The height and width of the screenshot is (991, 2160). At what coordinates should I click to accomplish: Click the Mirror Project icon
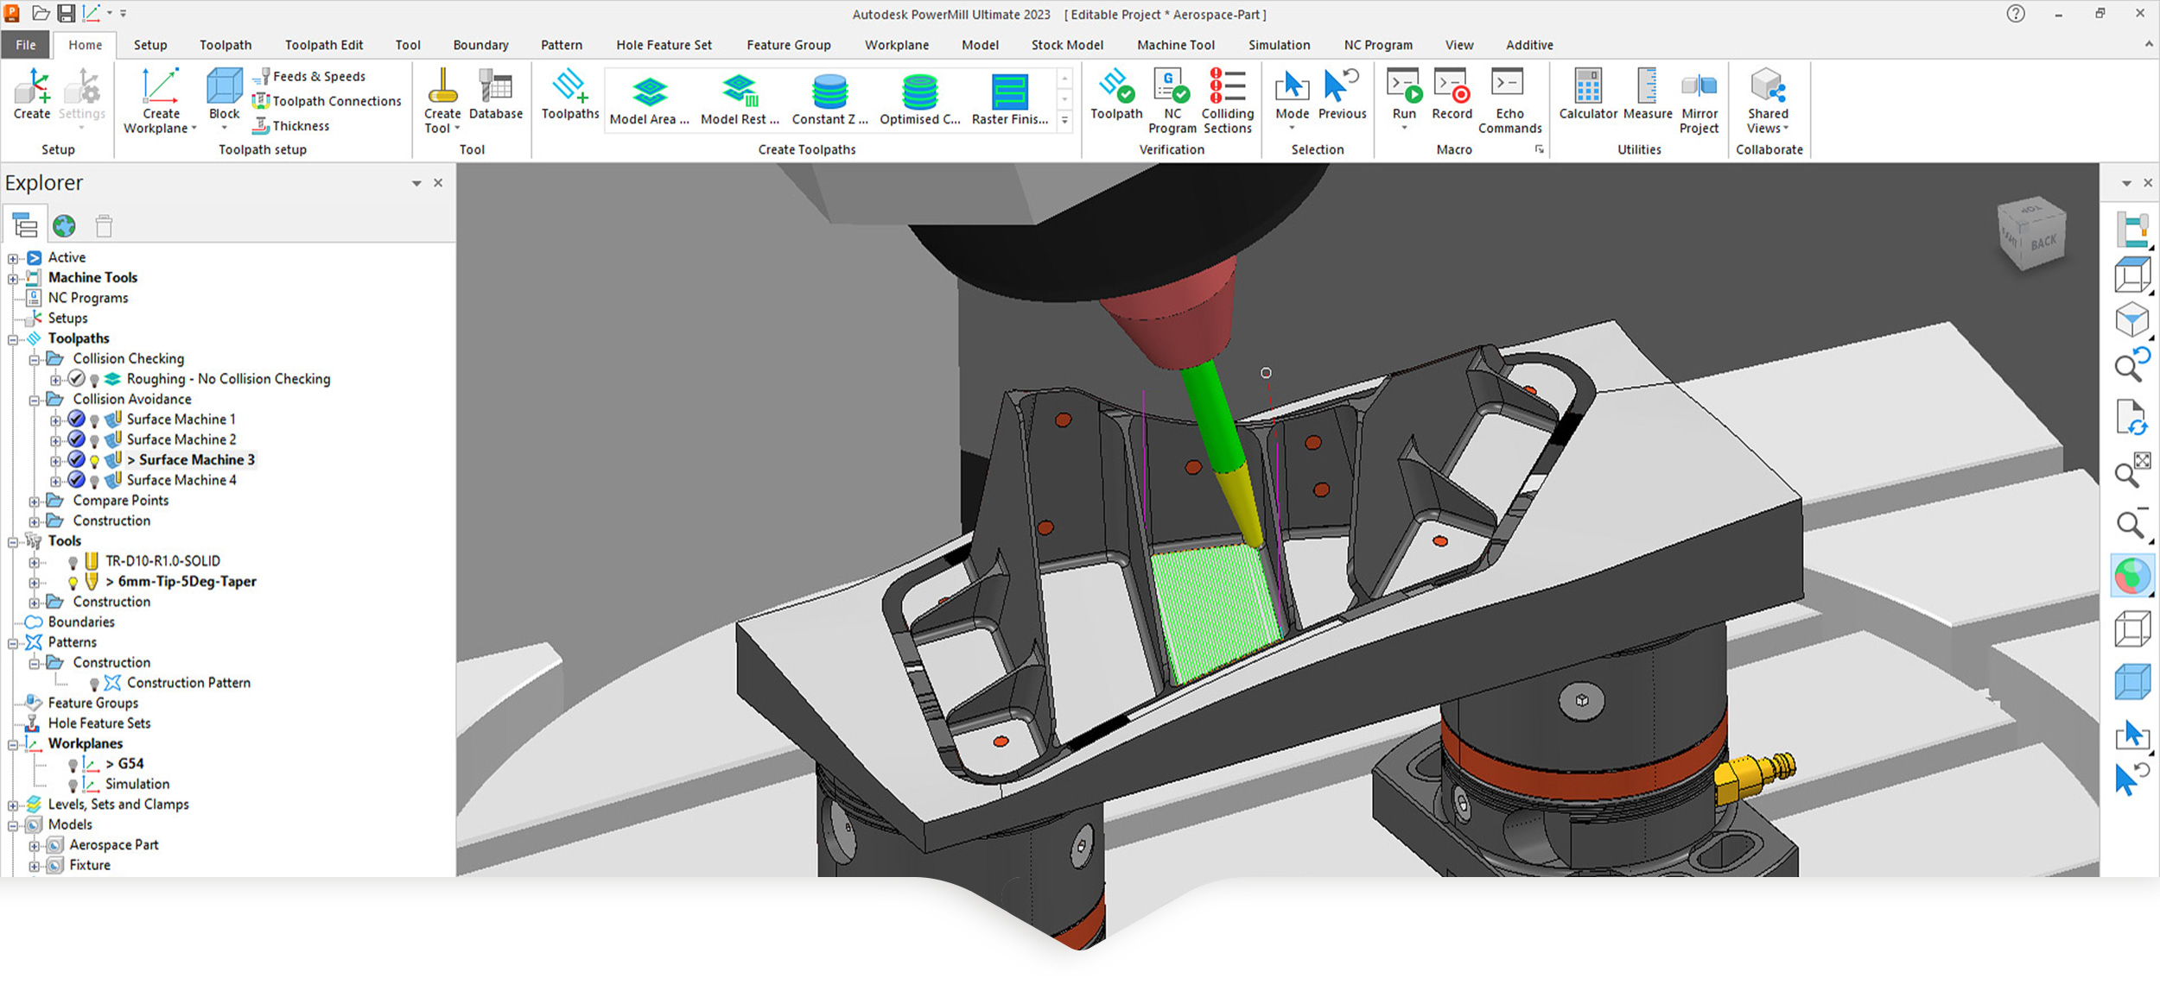(x=1699, y=101)
